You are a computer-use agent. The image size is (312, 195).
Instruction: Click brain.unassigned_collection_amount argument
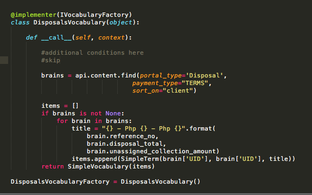click(151, 151)
